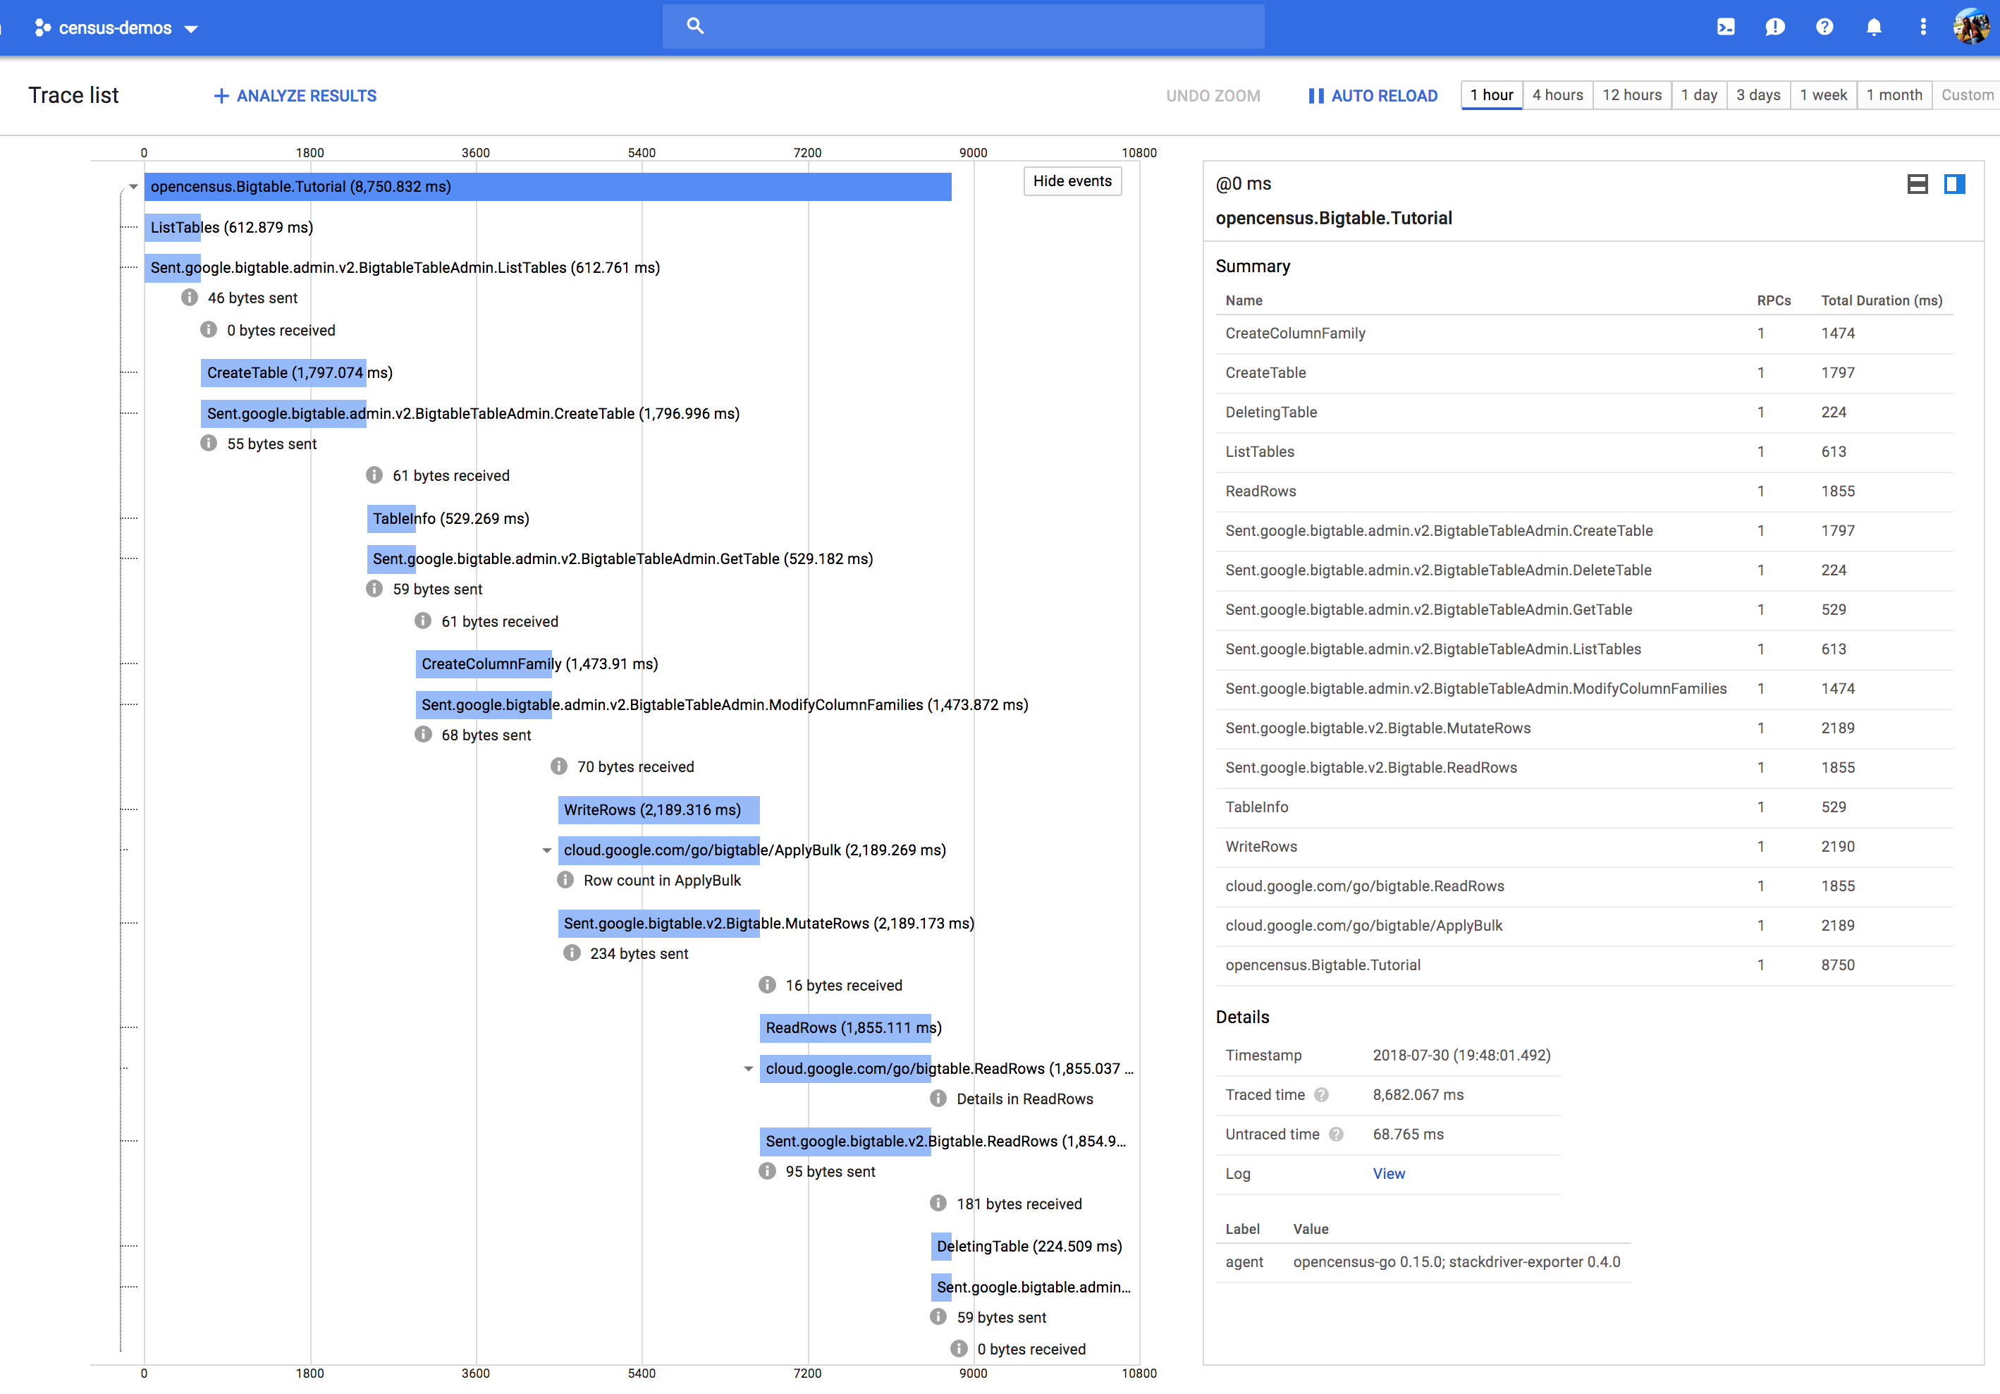Select the 12 hours time range
The height and width of the screenshot is (1394, 2000).
[1631, 95]
